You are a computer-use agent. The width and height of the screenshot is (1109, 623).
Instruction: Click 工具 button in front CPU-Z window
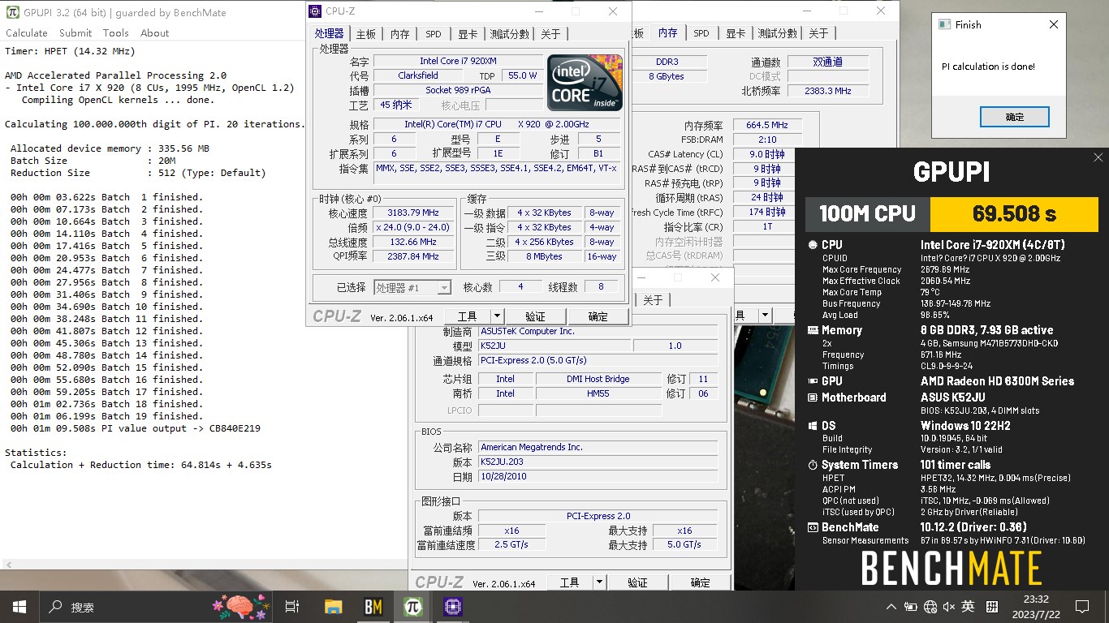click(x=468, y=316)
